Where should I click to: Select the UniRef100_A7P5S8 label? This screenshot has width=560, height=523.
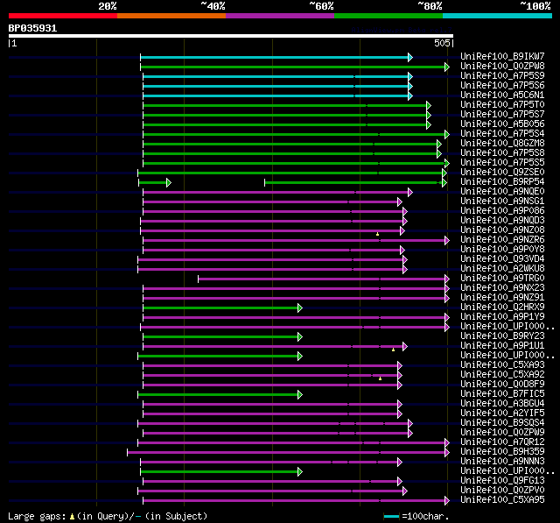[502, 152]
